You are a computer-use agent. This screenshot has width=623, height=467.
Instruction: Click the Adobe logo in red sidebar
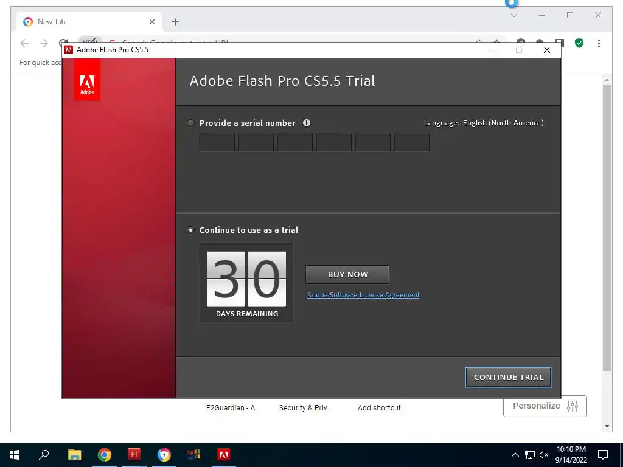[87, 80]
